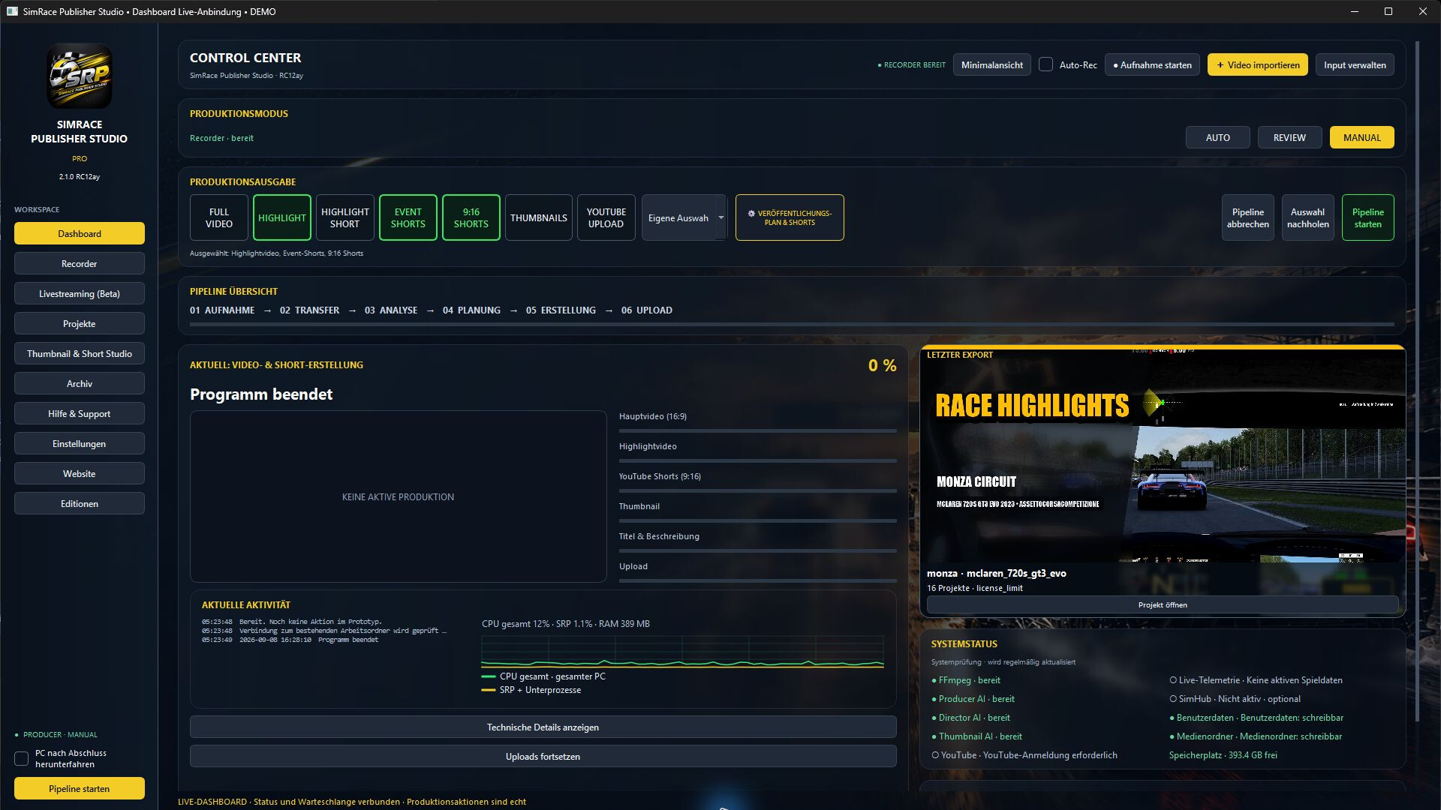Toggle the 9:16 SHORTS output option
The width and height of the screenshot is (1441, 810).
click(x=471, y=217)
